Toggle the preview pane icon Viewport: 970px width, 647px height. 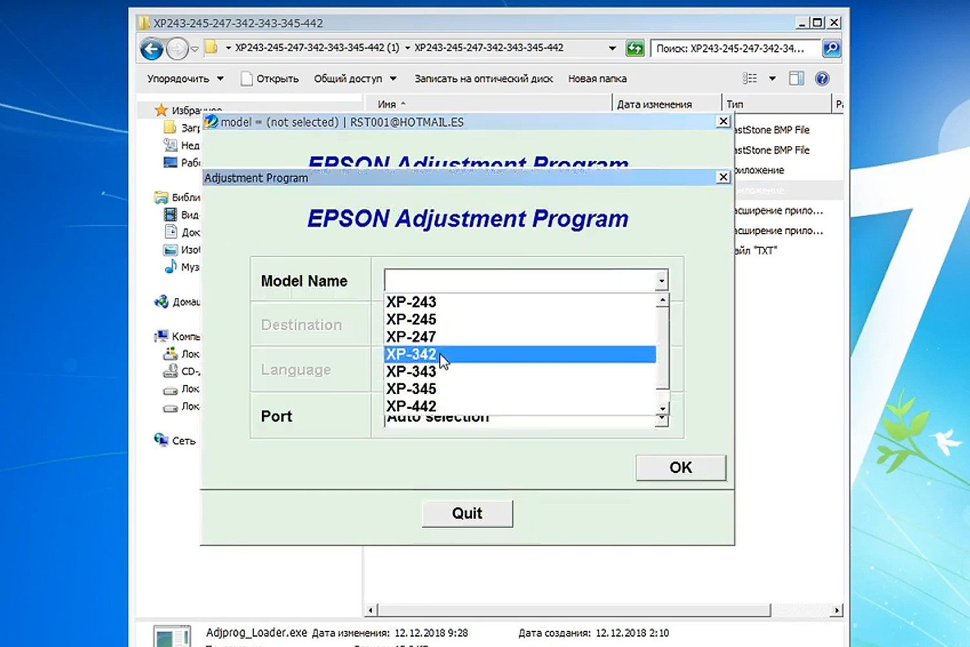click(x=797, y=79)
